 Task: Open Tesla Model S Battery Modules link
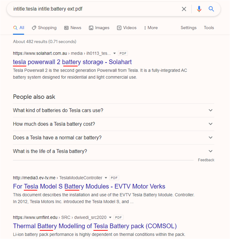tap(89, 187)
